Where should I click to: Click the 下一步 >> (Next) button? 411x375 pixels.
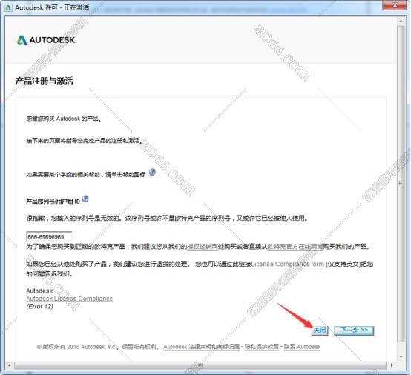pos(354,330)
